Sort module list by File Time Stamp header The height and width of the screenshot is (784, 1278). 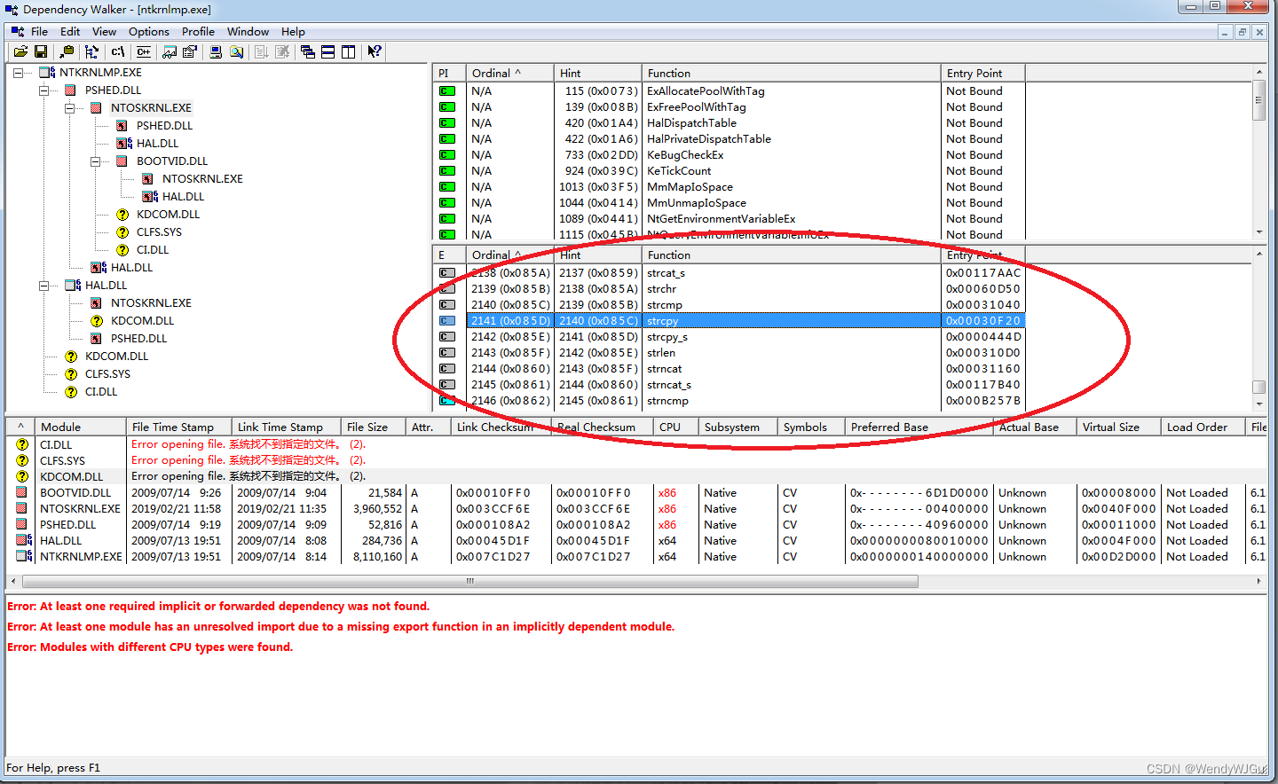coord(178,427)
